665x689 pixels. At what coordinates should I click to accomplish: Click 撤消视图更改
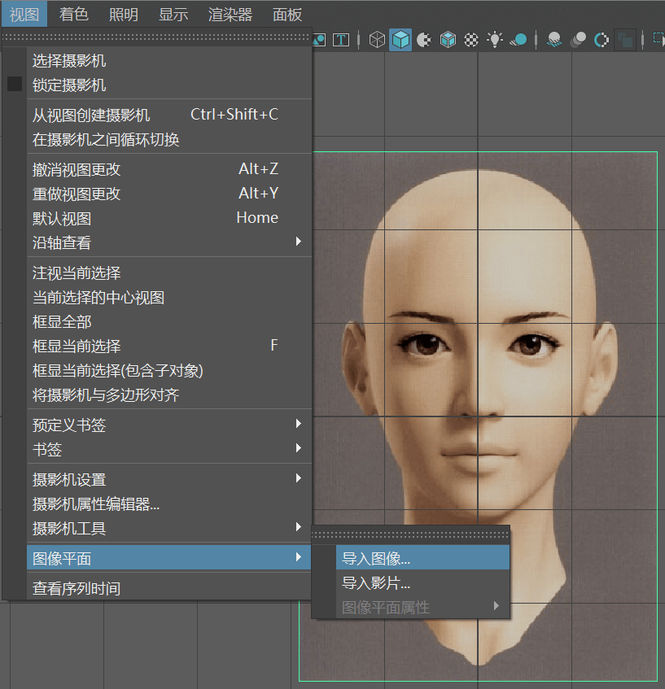[x=169, y=170]
